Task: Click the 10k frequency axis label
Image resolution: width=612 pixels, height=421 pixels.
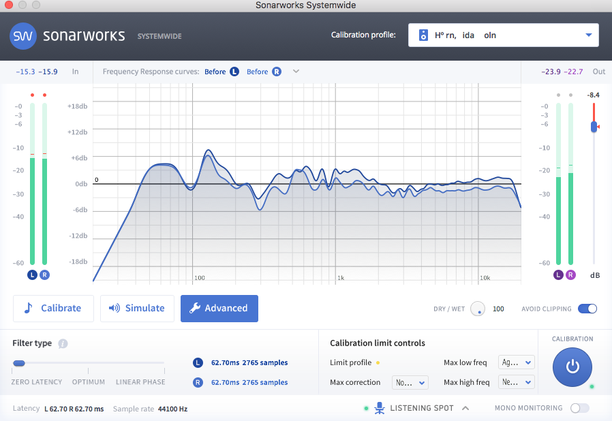Action: 485,278
